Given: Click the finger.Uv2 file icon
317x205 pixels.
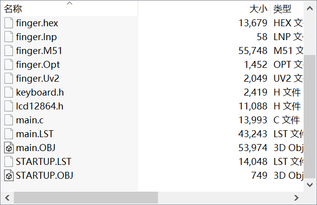Looking at the screenshot, I should coord(9,78).
